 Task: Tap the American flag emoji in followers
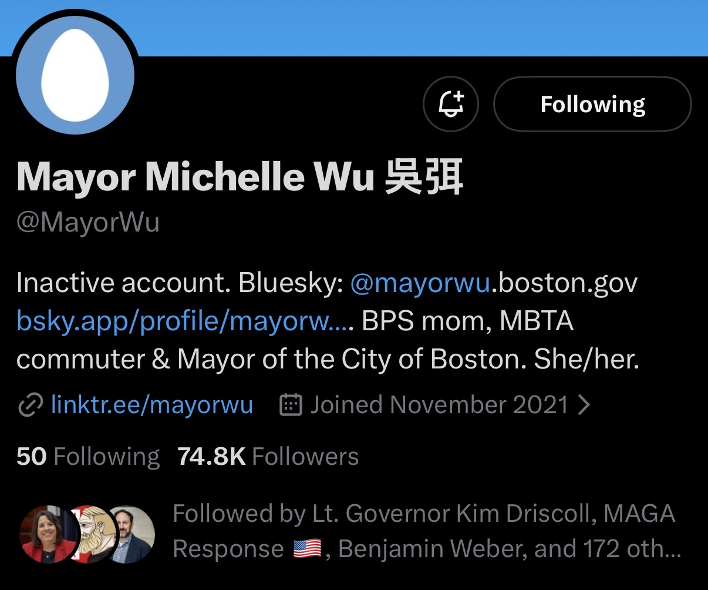(307, 549)
